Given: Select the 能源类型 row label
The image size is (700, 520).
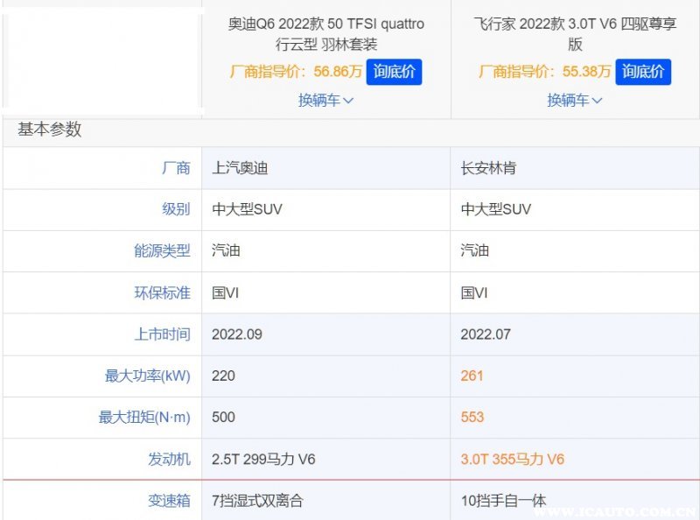Looking at the screenshot, I should (162, 251).
